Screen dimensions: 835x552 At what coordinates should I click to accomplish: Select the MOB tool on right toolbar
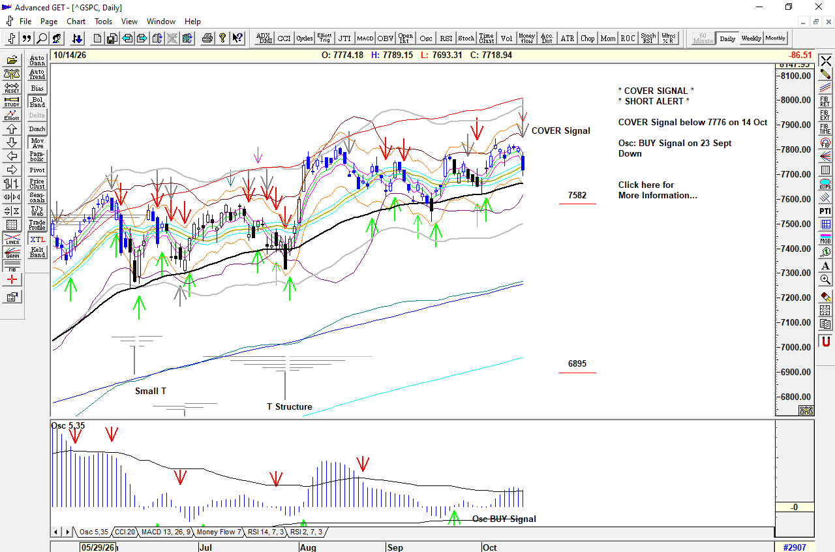825,238
